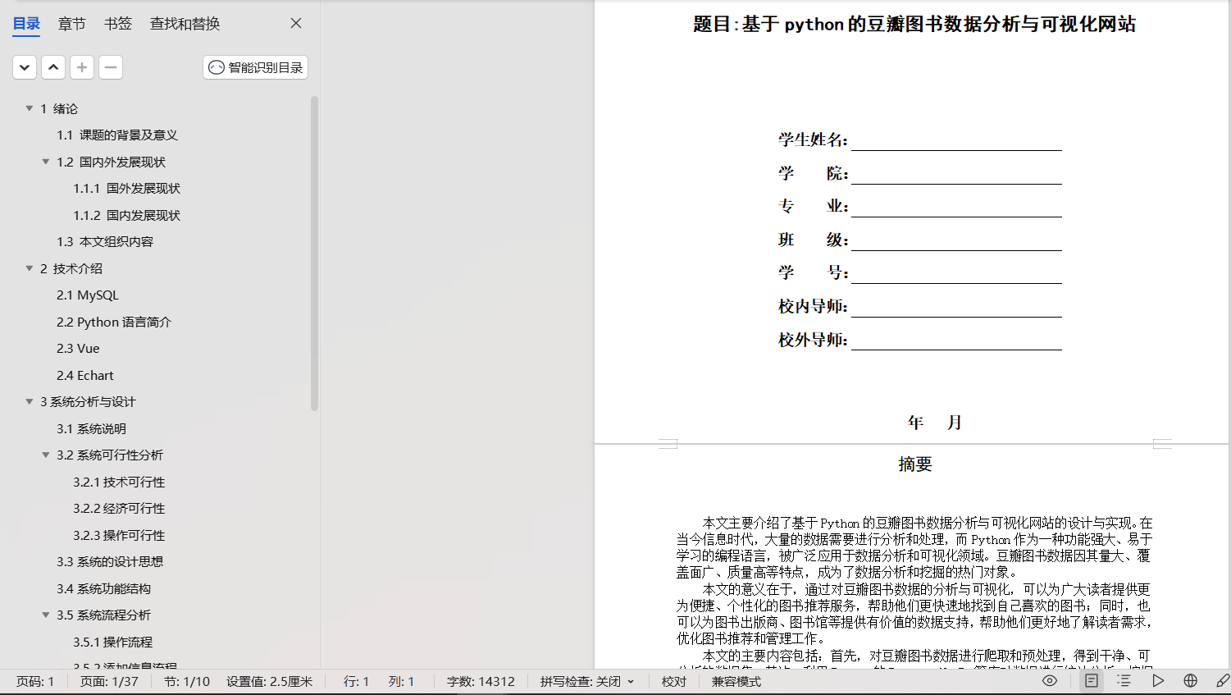
Task: Click 设置值: 2.5厘米 in status bar
Action: (270, 681)
